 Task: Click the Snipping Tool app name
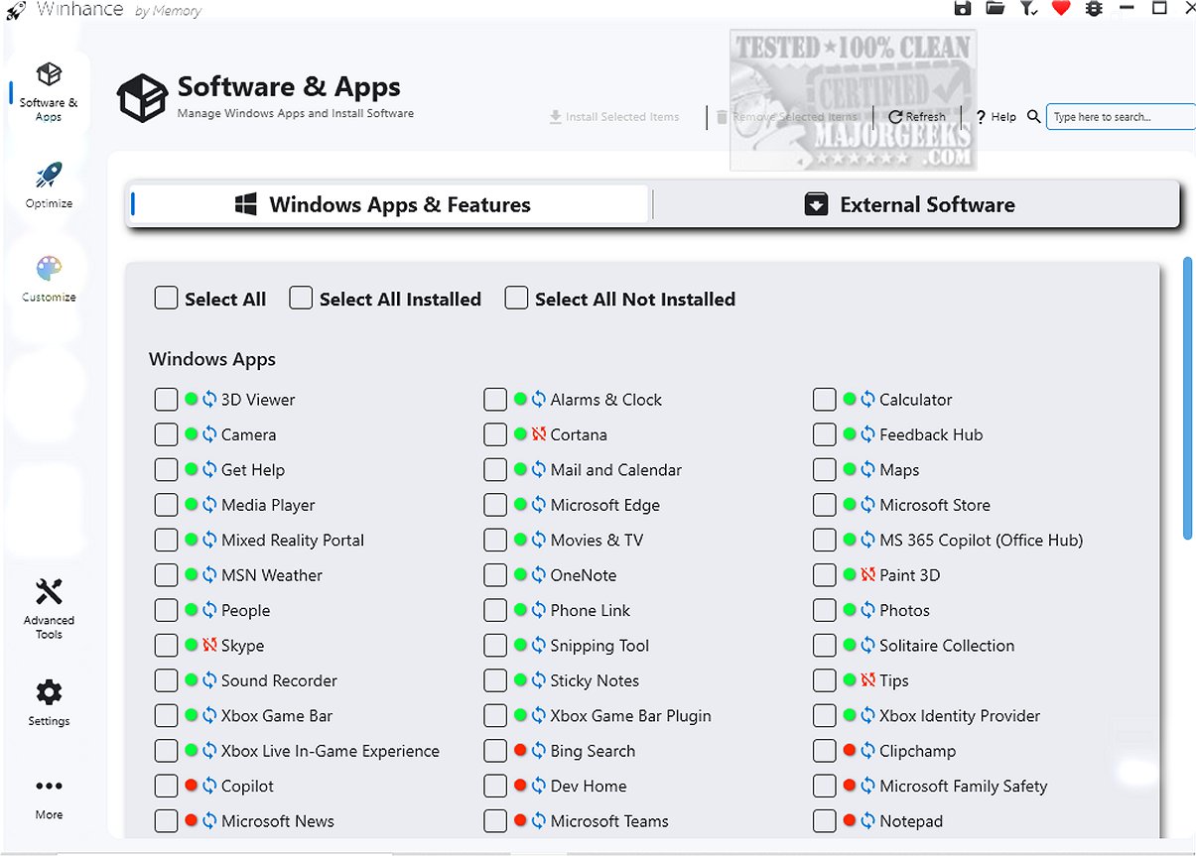point(599,646)
